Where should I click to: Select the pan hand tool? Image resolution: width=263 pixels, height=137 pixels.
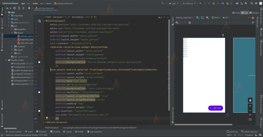coord(250,100)
